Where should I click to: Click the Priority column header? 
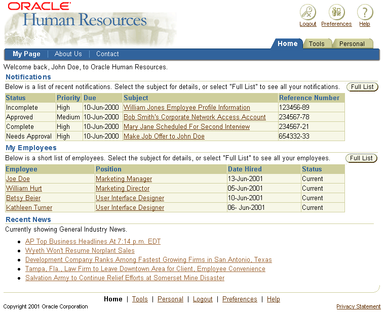pos(68,98)
